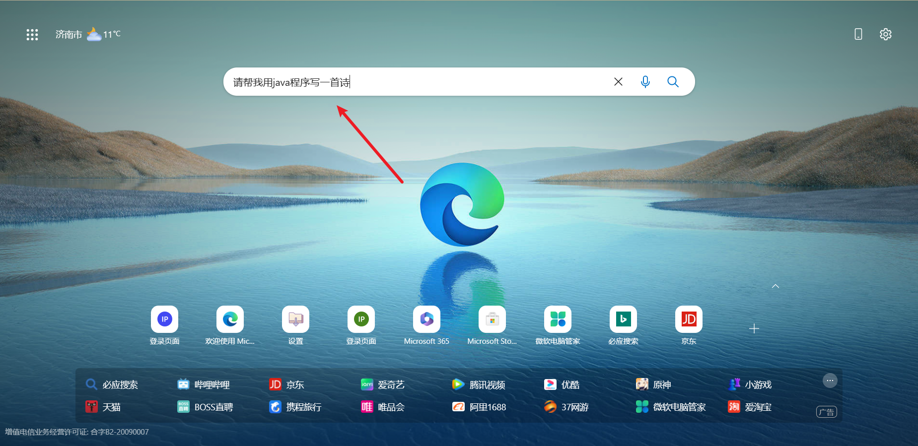Open 37网游 link
The height and width of the screenshot is (446, 918).
coord(566,407)
